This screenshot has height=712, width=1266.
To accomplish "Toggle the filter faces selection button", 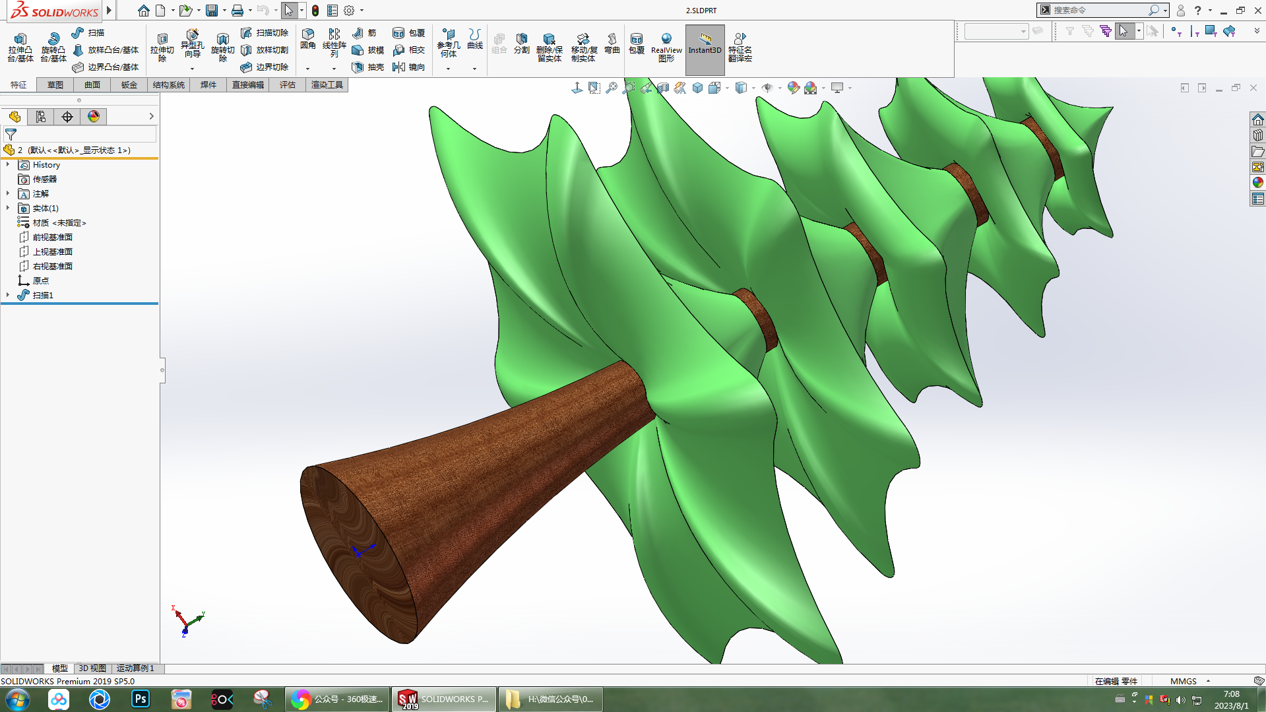I will point(1211,31).
